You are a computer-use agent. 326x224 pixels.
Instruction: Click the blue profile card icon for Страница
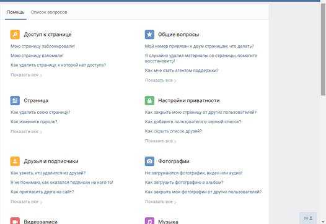click(15, 100)
